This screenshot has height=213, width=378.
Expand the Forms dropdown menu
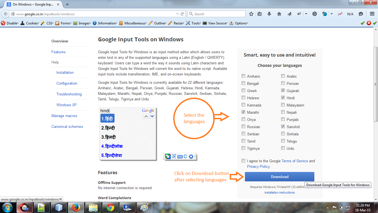[x=63, y=23]
